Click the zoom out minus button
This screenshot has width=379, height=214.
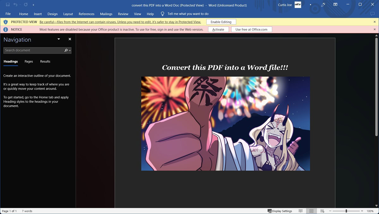[330, 211]
